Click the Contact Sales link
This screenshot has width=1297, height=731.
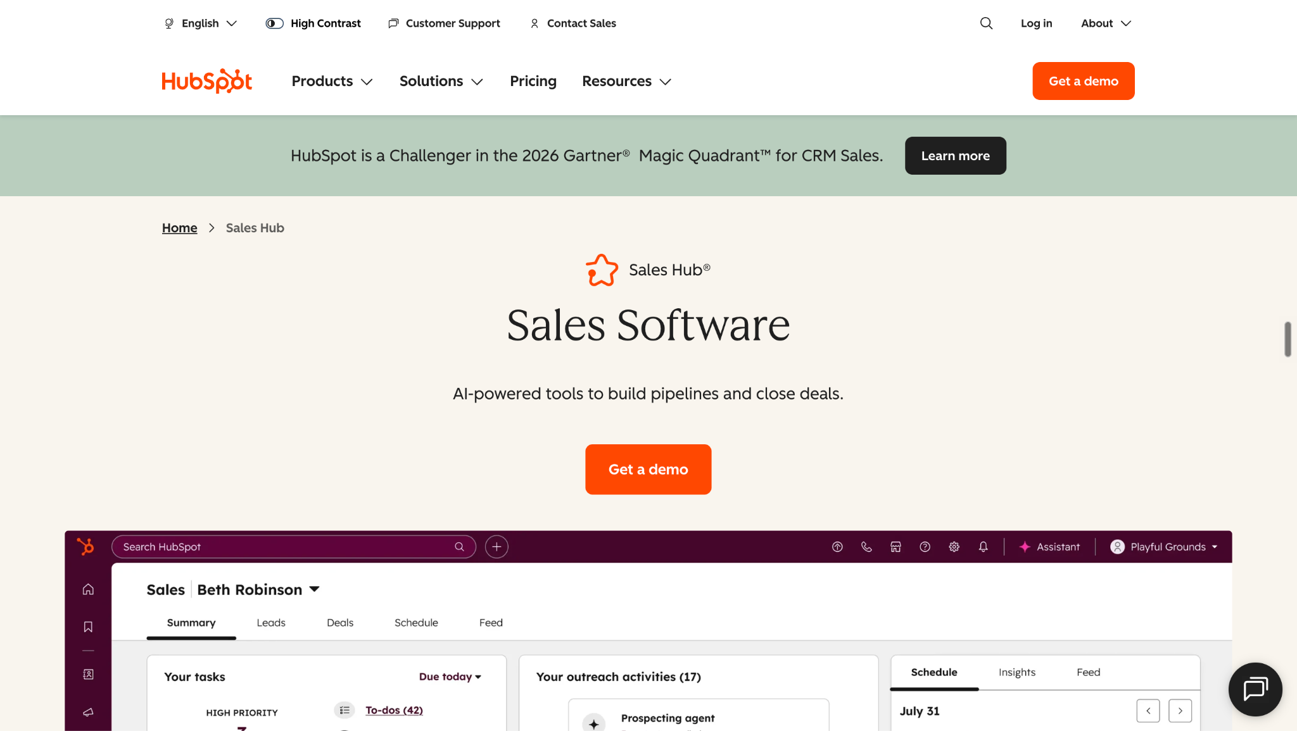[573, 23]
